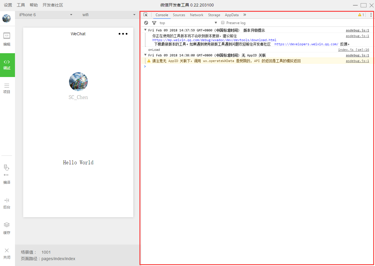The image size is (375, 266).
Task: Open the wifi network dropdown
Action: (x=109, y=15)
